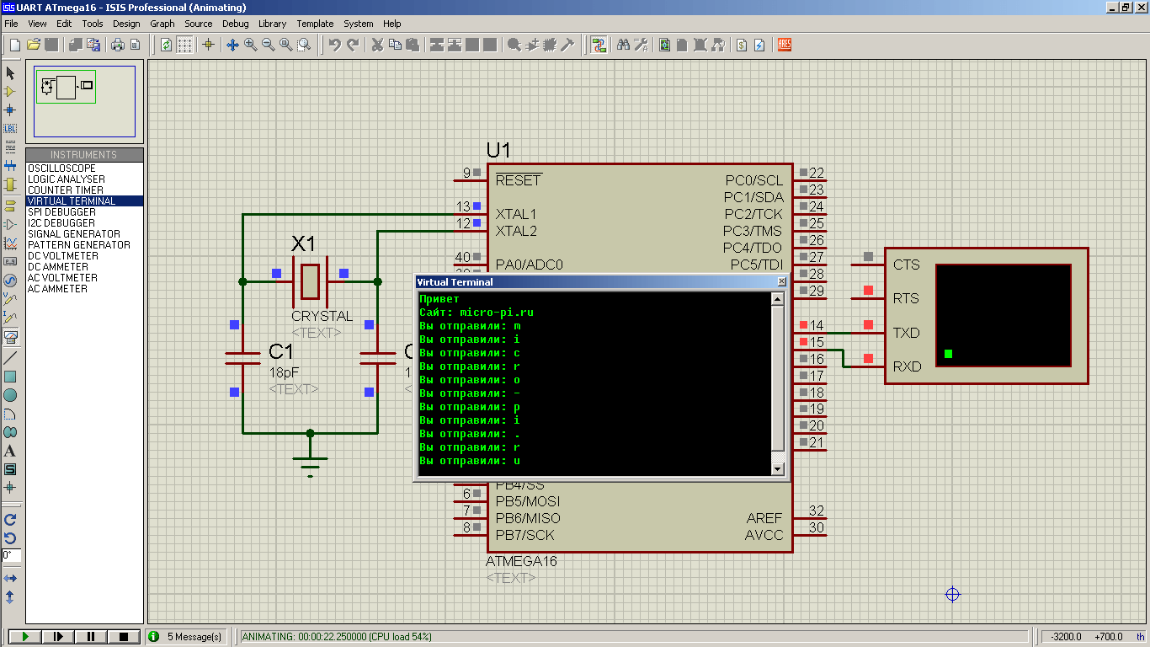The height and width of the screenshot is (647, 1150).
Task: Select graph mode
Action: [x=10, y=243]
